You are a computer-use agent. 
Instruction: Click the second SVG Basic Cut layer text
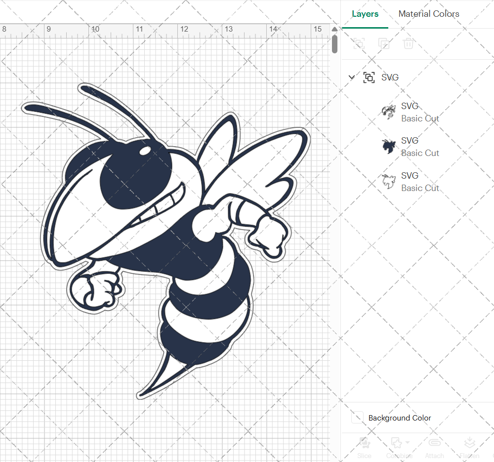pyautogui.click(x=420, y=147)
